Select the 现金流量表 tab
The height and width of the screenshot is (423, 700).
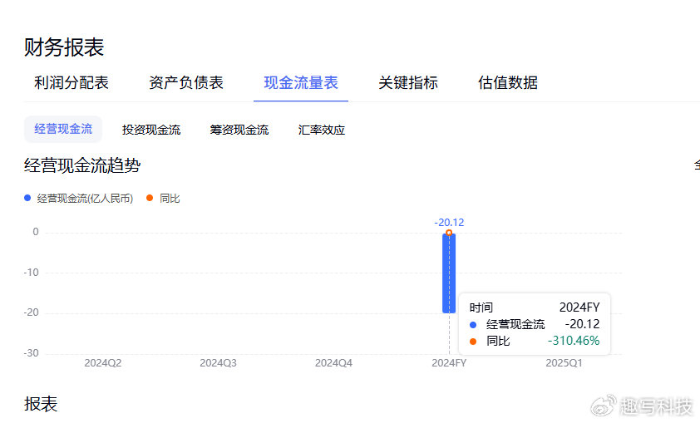tap(301, 83)
